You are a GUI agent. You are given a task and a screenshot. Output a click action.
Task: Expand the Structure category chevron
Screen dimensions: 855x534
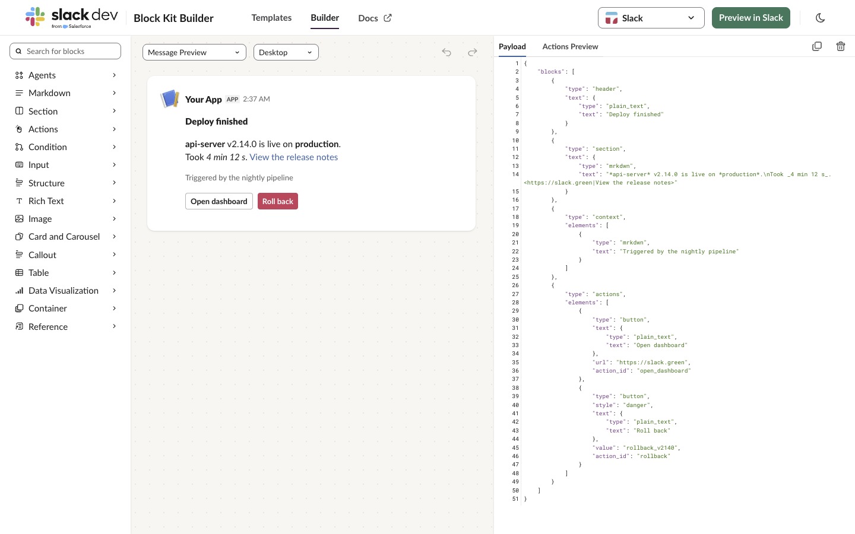[x=114, y=183]
